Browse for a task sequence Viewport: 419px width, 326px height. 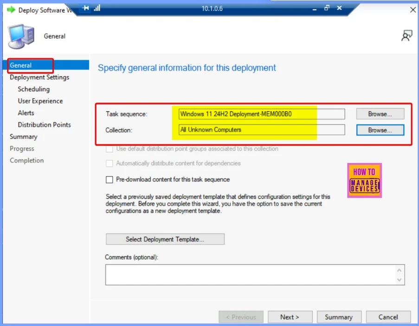point(380,114)
